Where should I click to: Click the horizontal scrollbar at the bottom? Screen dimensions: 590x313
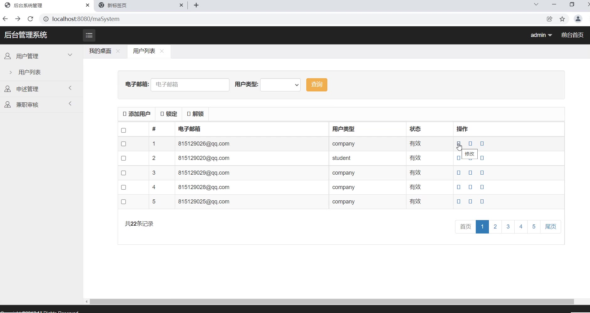click(332, 301)
